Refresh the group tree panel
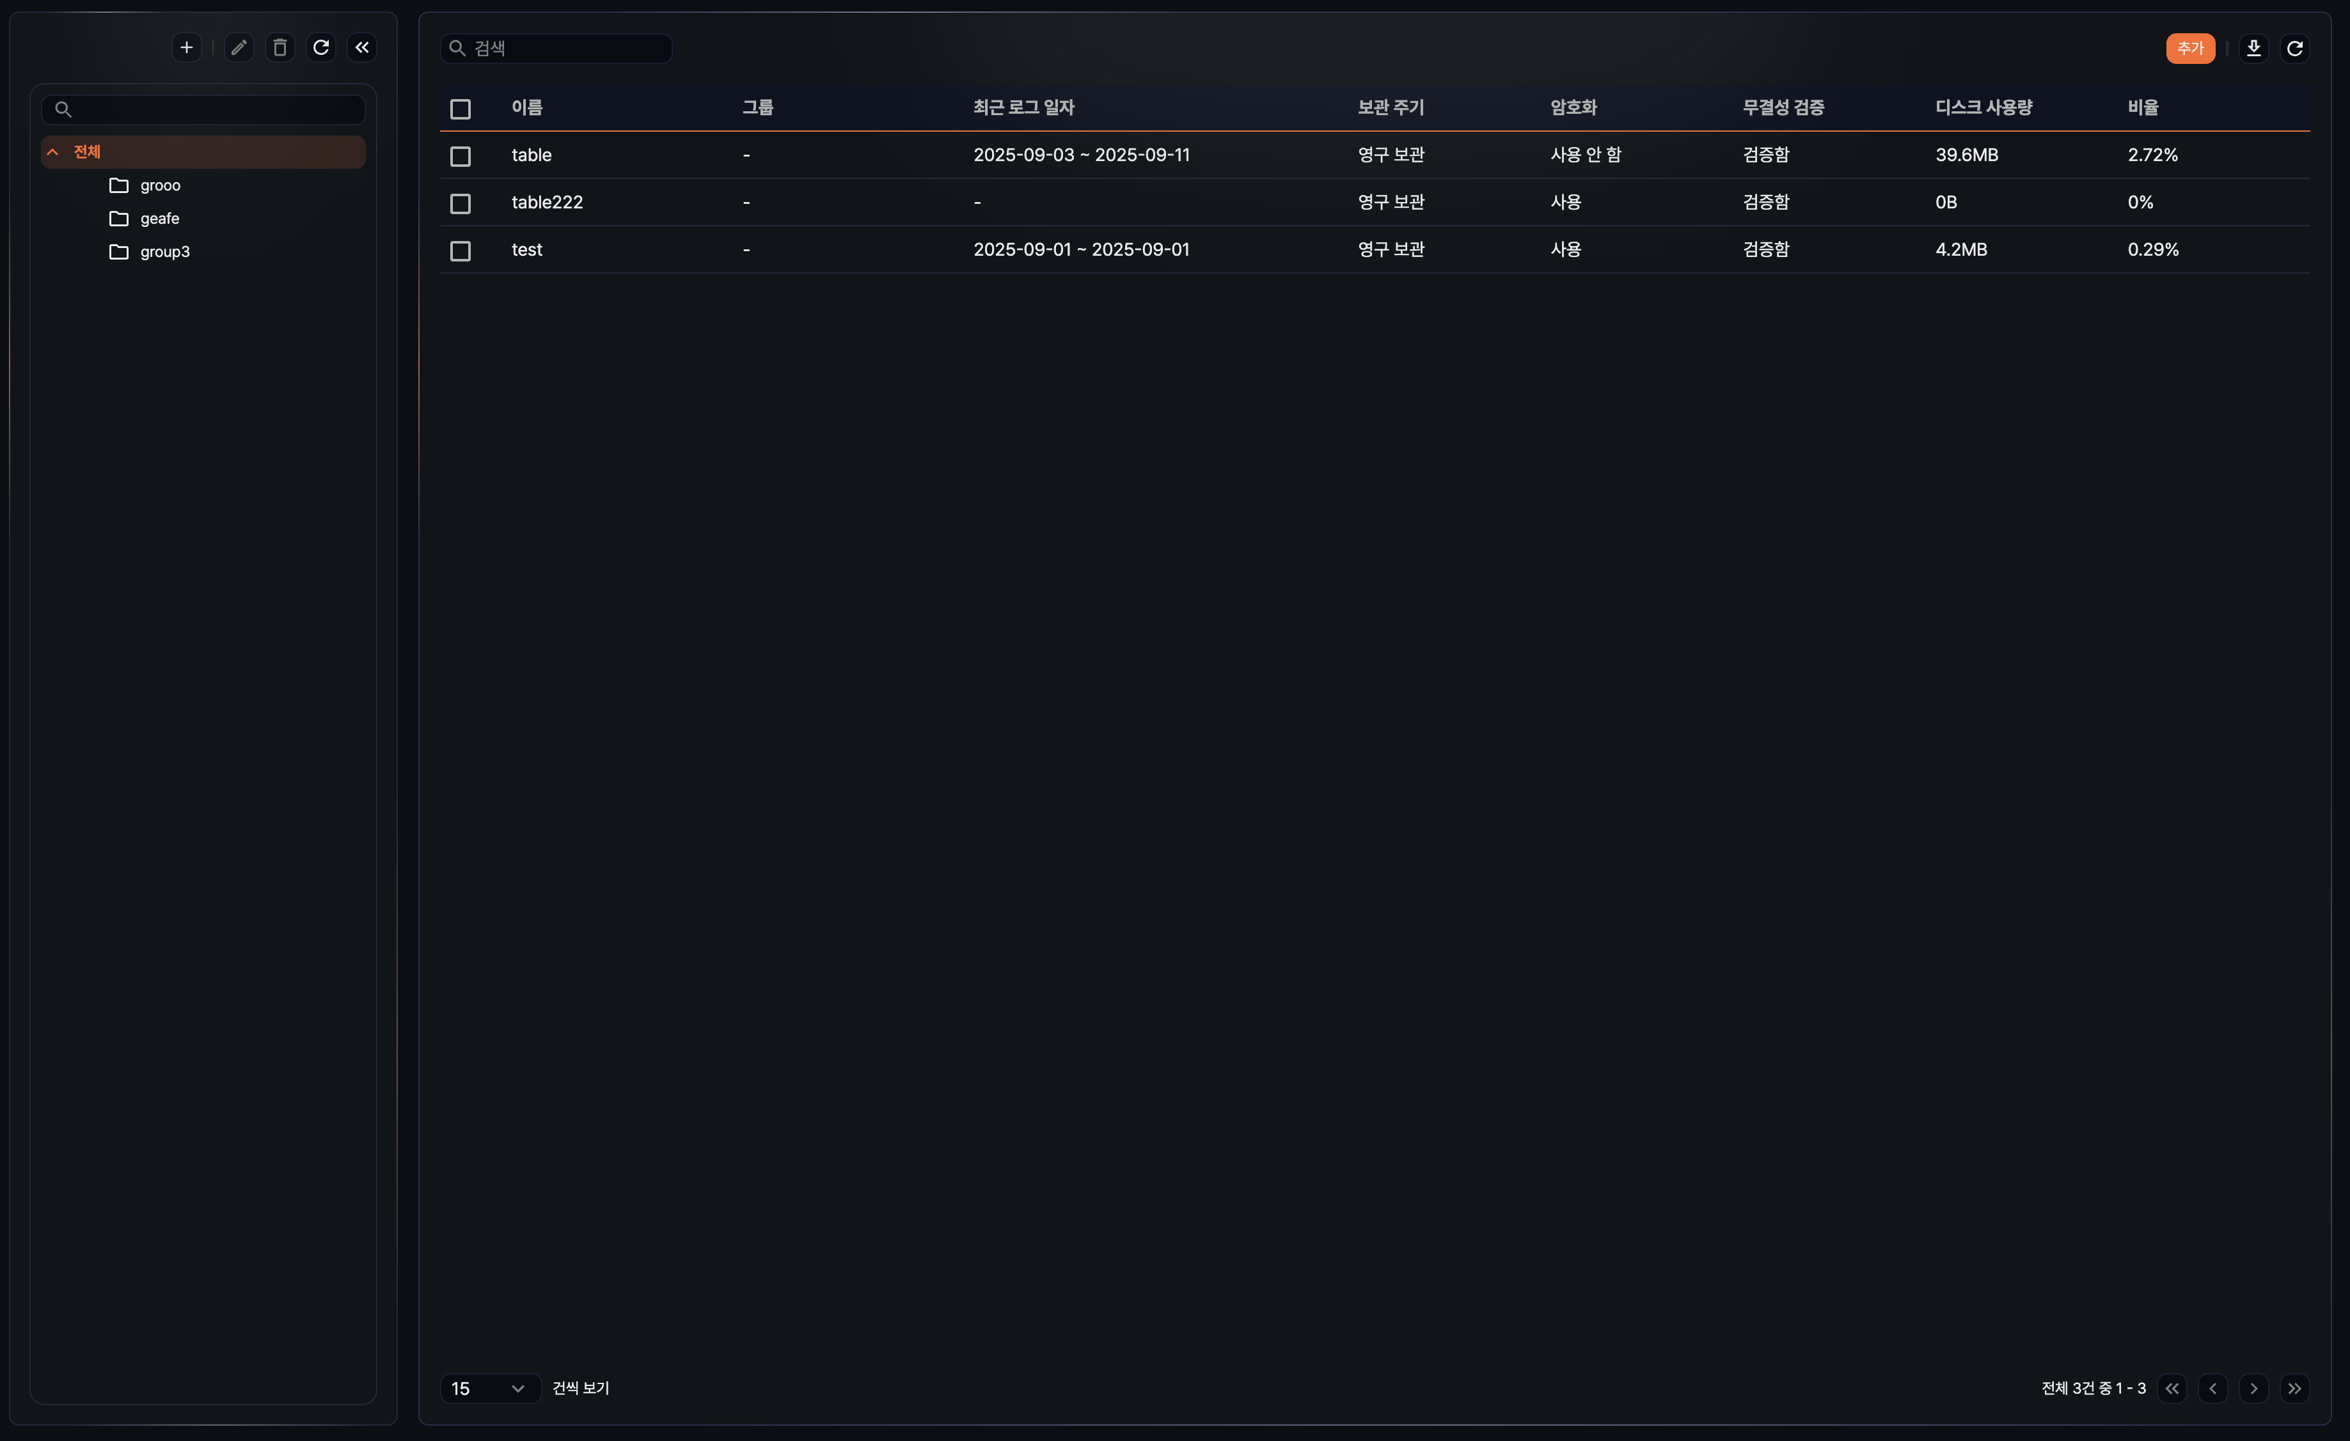 [321, 48]
